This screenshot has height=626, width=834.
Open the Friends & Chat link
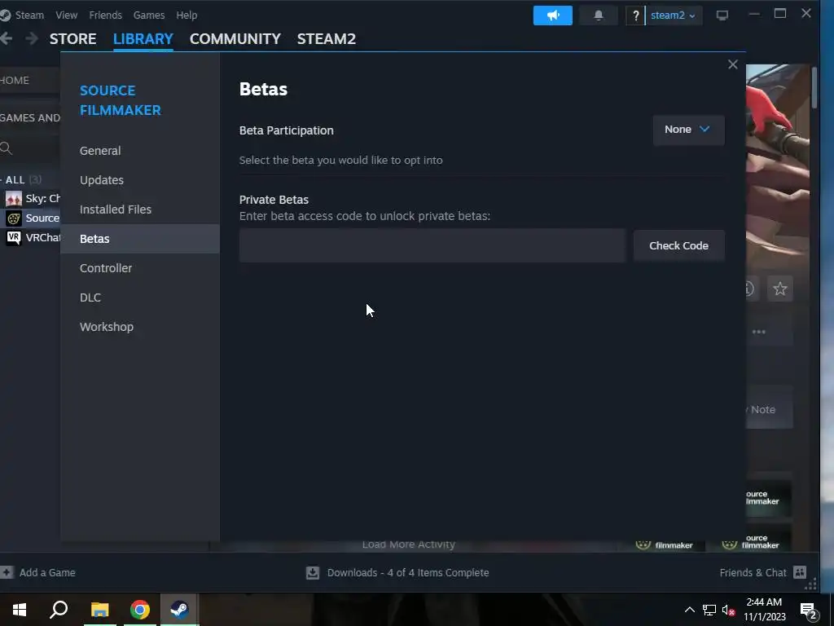click(x=753, y=573)
